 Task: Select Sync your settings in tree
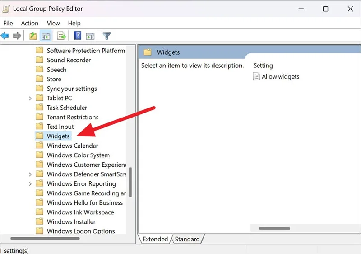[72, 89]
